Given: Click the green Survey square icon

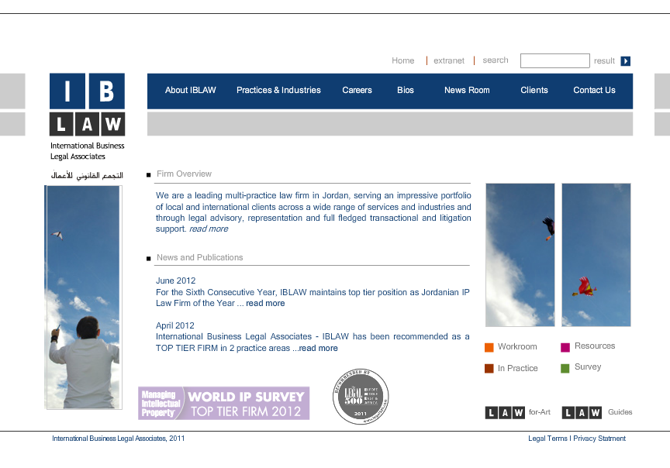Looking at the screenshot, I should pos(565,368).
